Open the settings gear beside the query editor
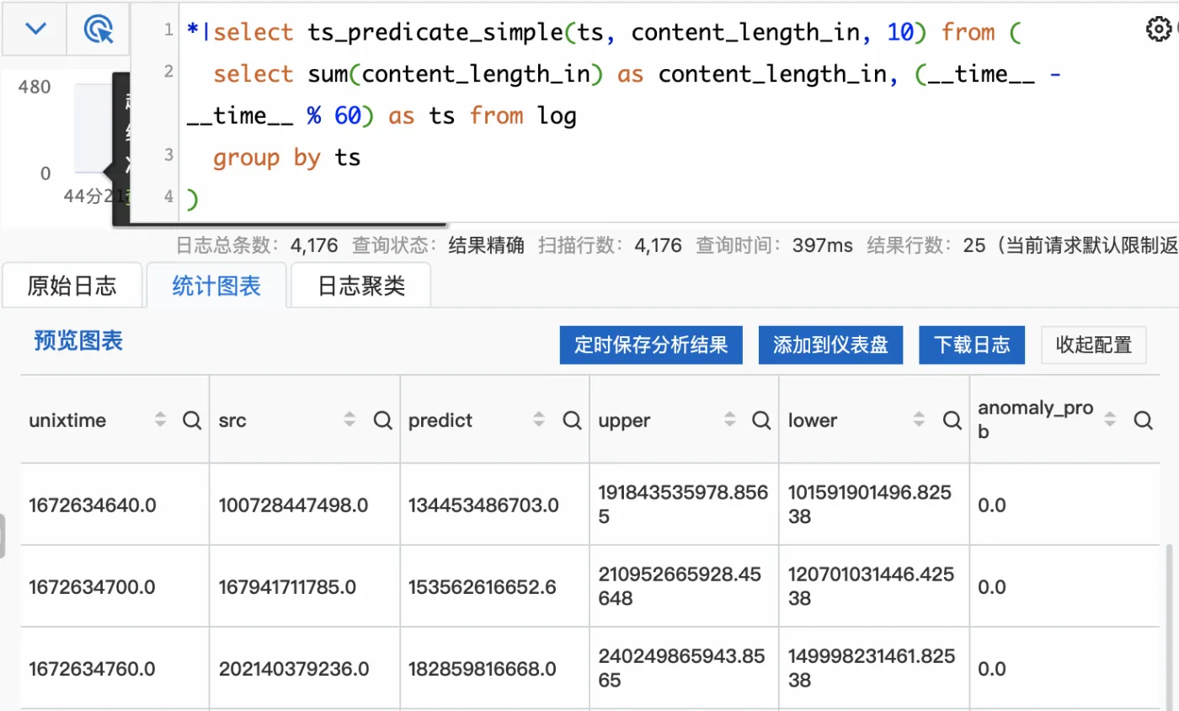Viewport: 1179px width, 711px height. tap(1159, 30)
